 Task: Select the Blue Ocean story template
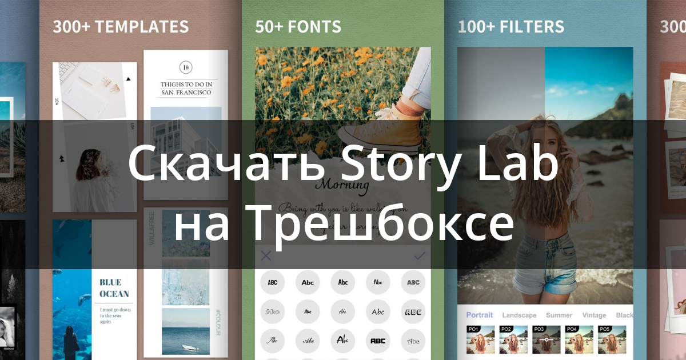[x=95, y=290]
